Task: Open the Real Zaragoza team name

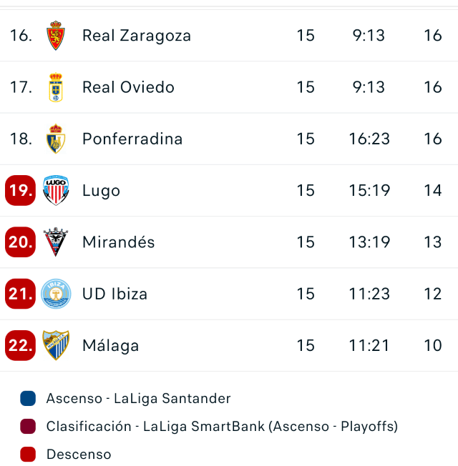Action: (x=136, y=36)
